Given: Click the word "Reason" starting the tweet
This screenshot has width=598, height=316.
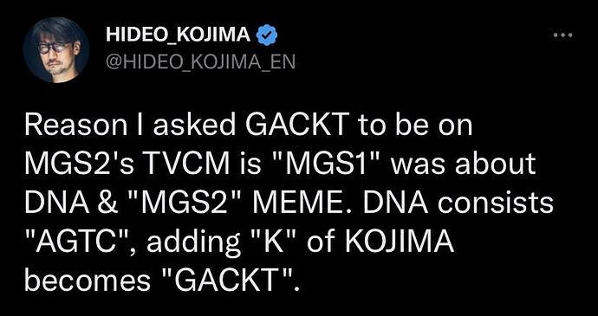Looking at the screenshot, I should coord(76,126).
